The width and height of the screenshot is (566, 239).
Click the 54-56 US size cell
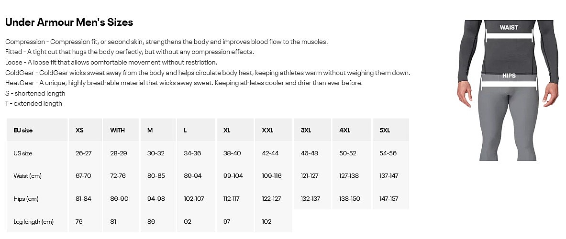pos(388,153)
